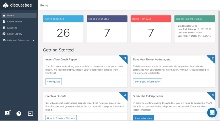Screen dimensions: 220x121
Task: Click the View guide button
Action: tap(54, 81)
